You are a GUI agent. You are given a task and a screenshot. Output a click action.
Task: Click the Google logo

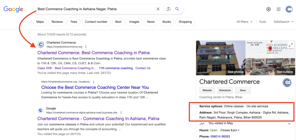click(13, 9)
